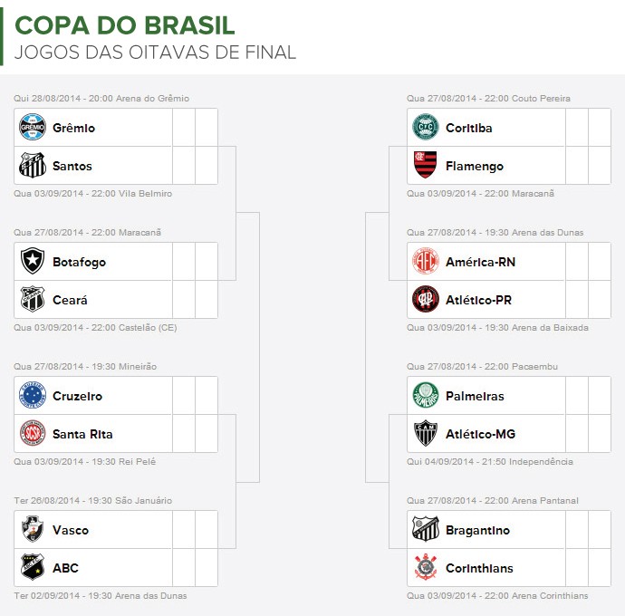Screen dimensions: 625x616
Task: Select the Bragantino team name
Action: [x=477, y=530]
